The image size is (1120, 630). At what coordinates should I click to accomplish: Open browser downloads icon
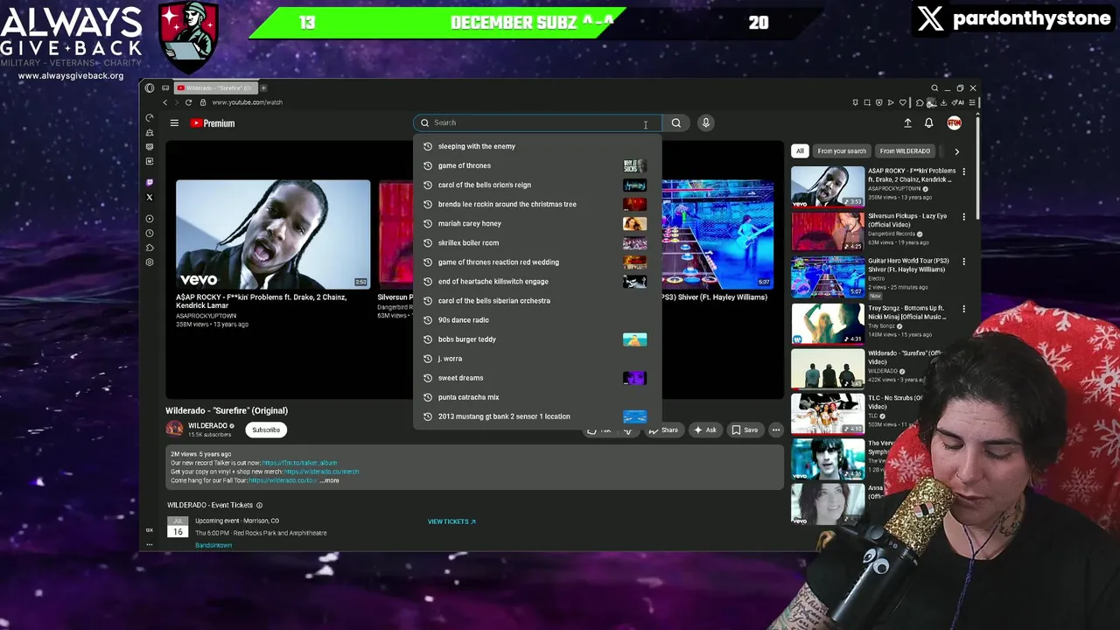(943, 102)
